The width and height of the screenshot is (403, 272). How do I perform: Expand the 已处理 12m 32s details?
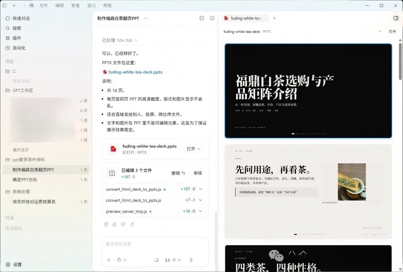point(119,40)
